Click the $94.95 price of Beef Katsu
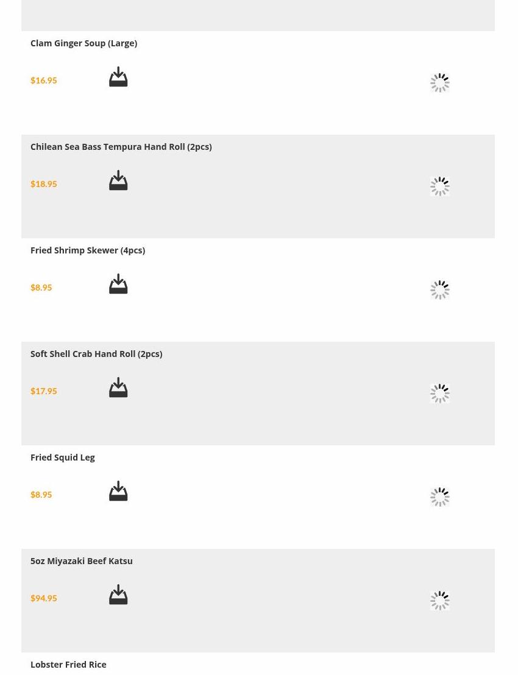 pos(43,598)
